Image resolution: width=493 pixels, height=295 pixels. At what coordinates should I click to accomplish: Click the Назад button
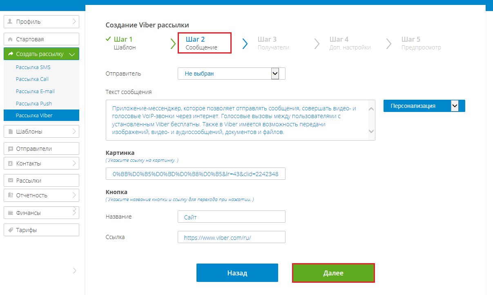[x=237, y=273]
